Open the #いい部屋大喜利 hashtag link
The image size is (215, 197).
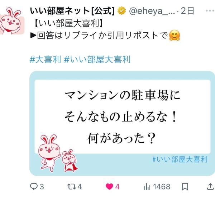(97, 59)
